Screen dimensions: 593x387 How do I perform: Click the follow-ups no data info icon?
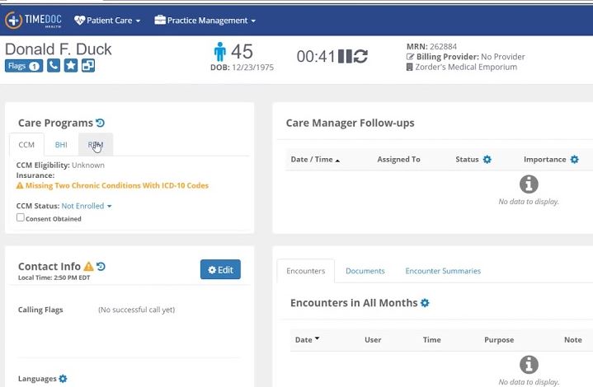[529, 184]
